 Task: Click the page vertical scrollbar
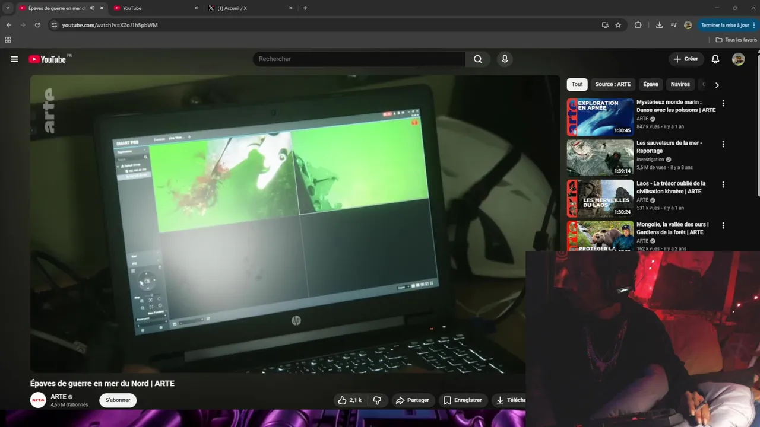(758, 125)
